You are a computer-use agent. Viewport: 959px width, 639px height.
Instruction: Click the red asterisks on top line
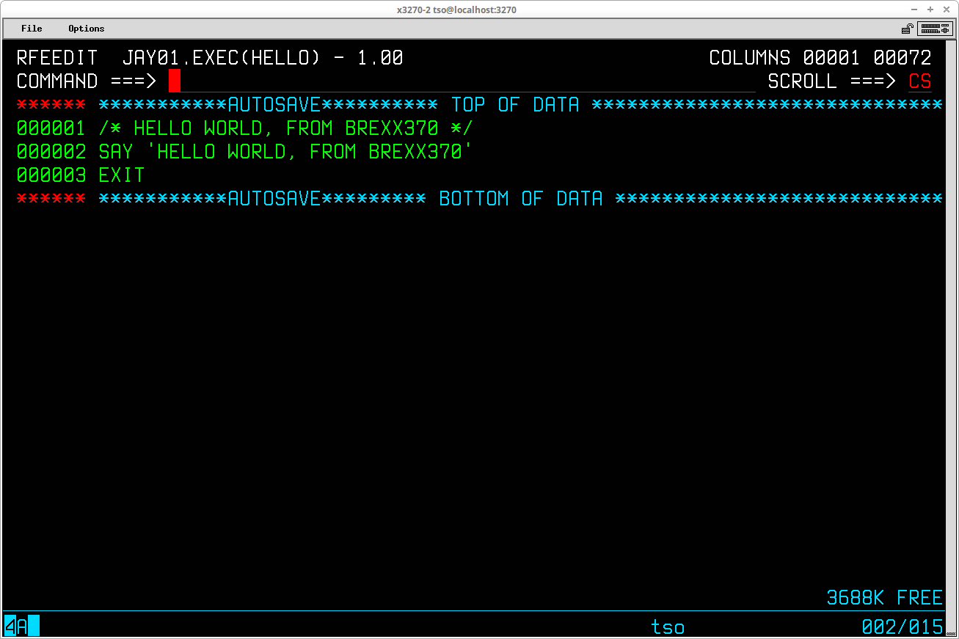51,105
